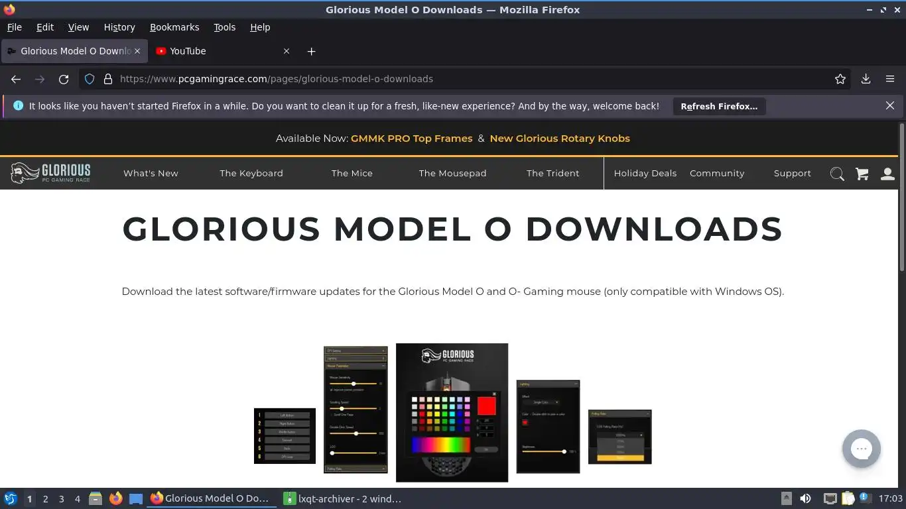Click the URL address field
Viewport: 906px width, 509px height.
coord(464,79)
